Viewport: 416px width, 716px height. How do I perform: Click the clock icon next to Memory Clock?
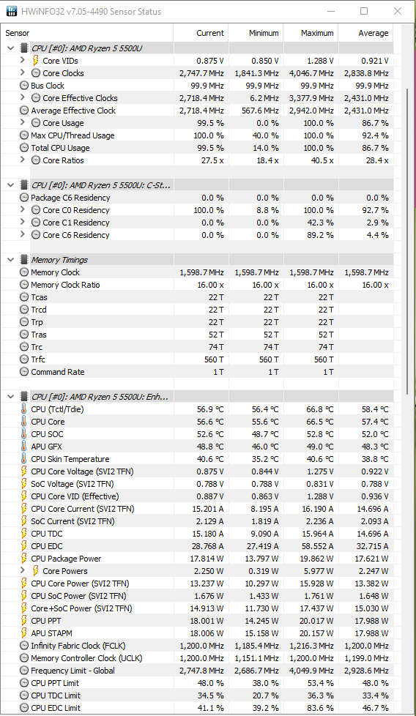[x=24, y=272]
